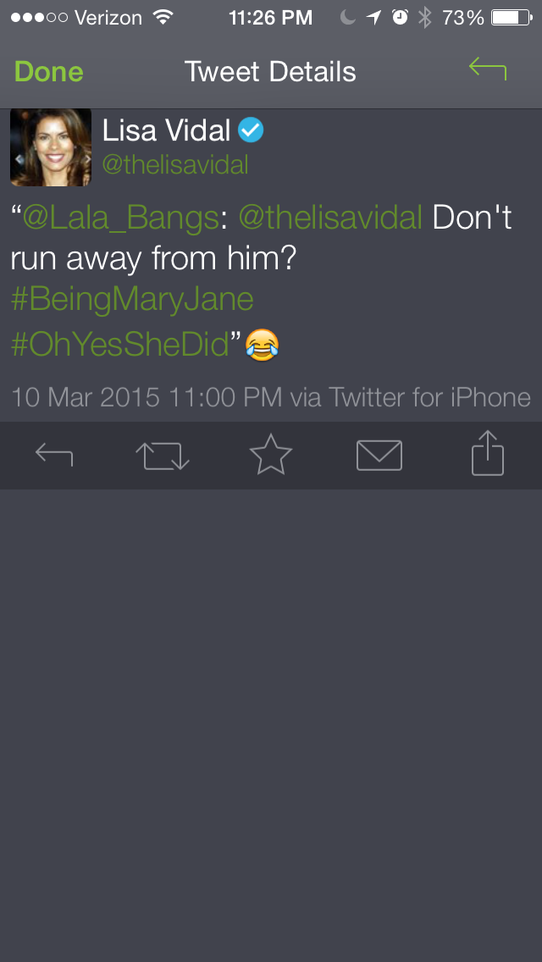Open the #OhYesSheDid hashtag
542x962 pixels.
[119, 345]
